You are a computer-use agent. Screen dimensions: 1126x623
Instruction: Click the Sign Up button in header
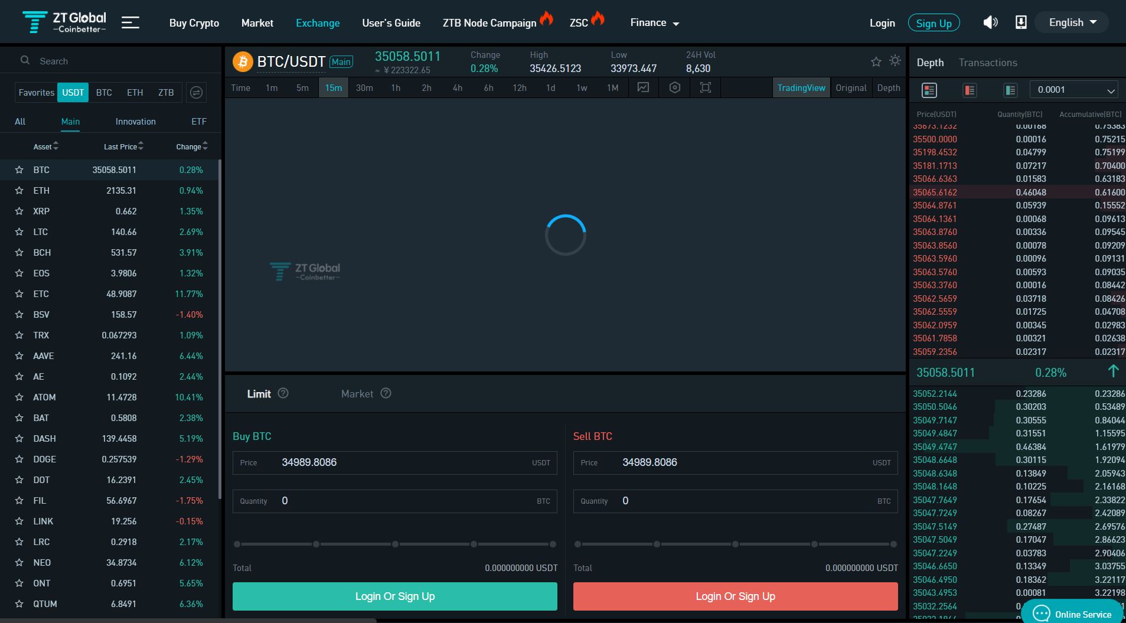[x=934, y=23]
